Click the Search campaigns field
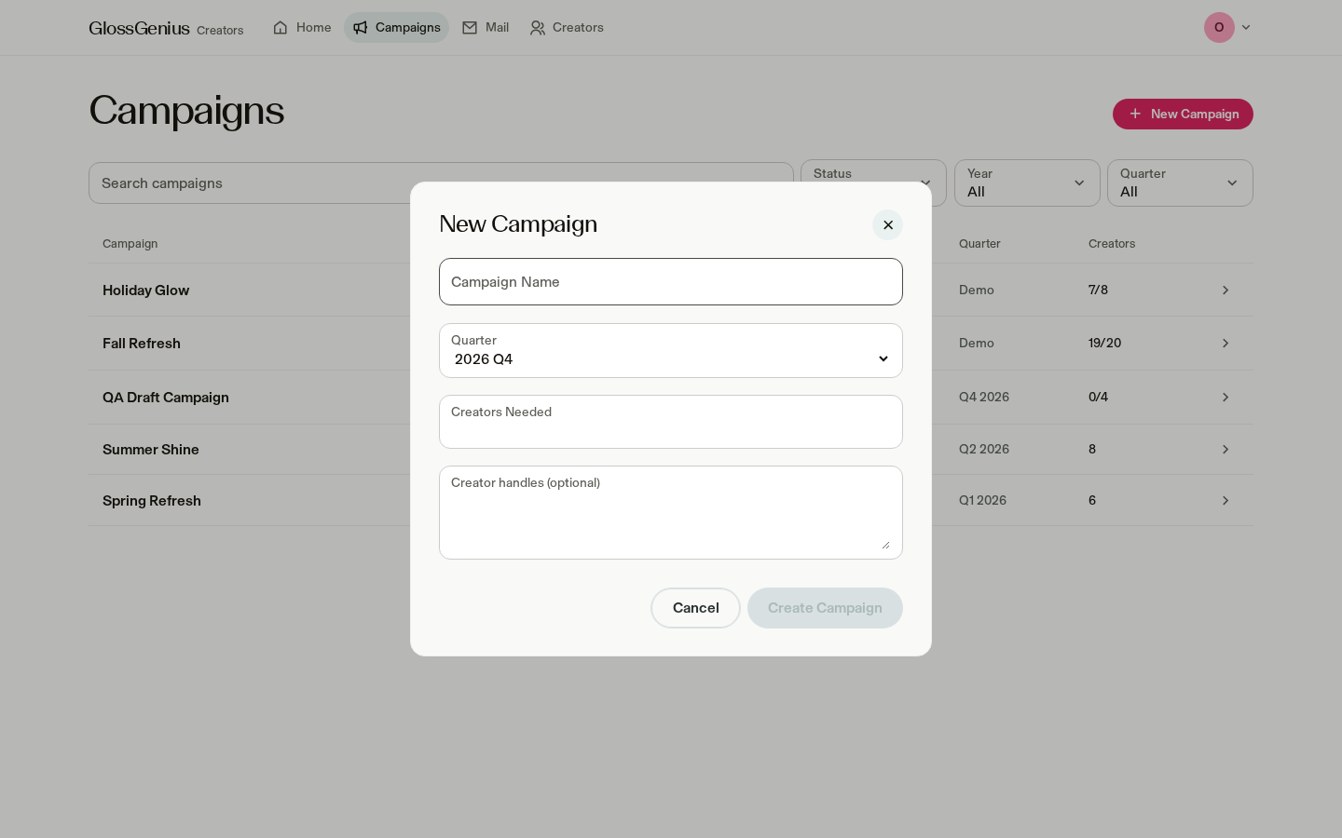Screen dimensions: 1342x838 (x=441, y=183)
